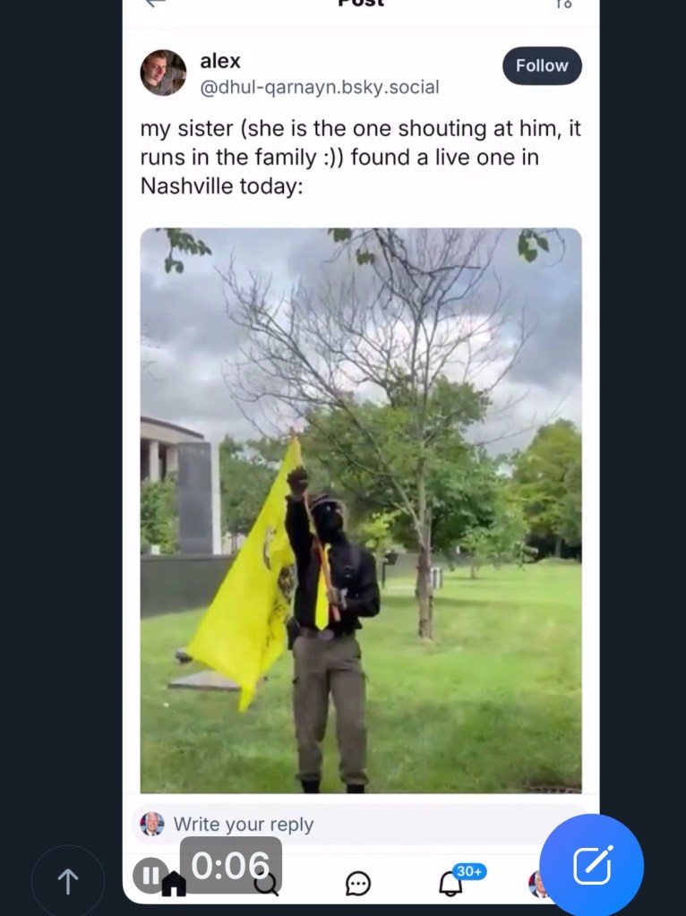Go to the Home feed icon
The width and height of the screenshot is (686, 916).
click(x=174, y=883)
